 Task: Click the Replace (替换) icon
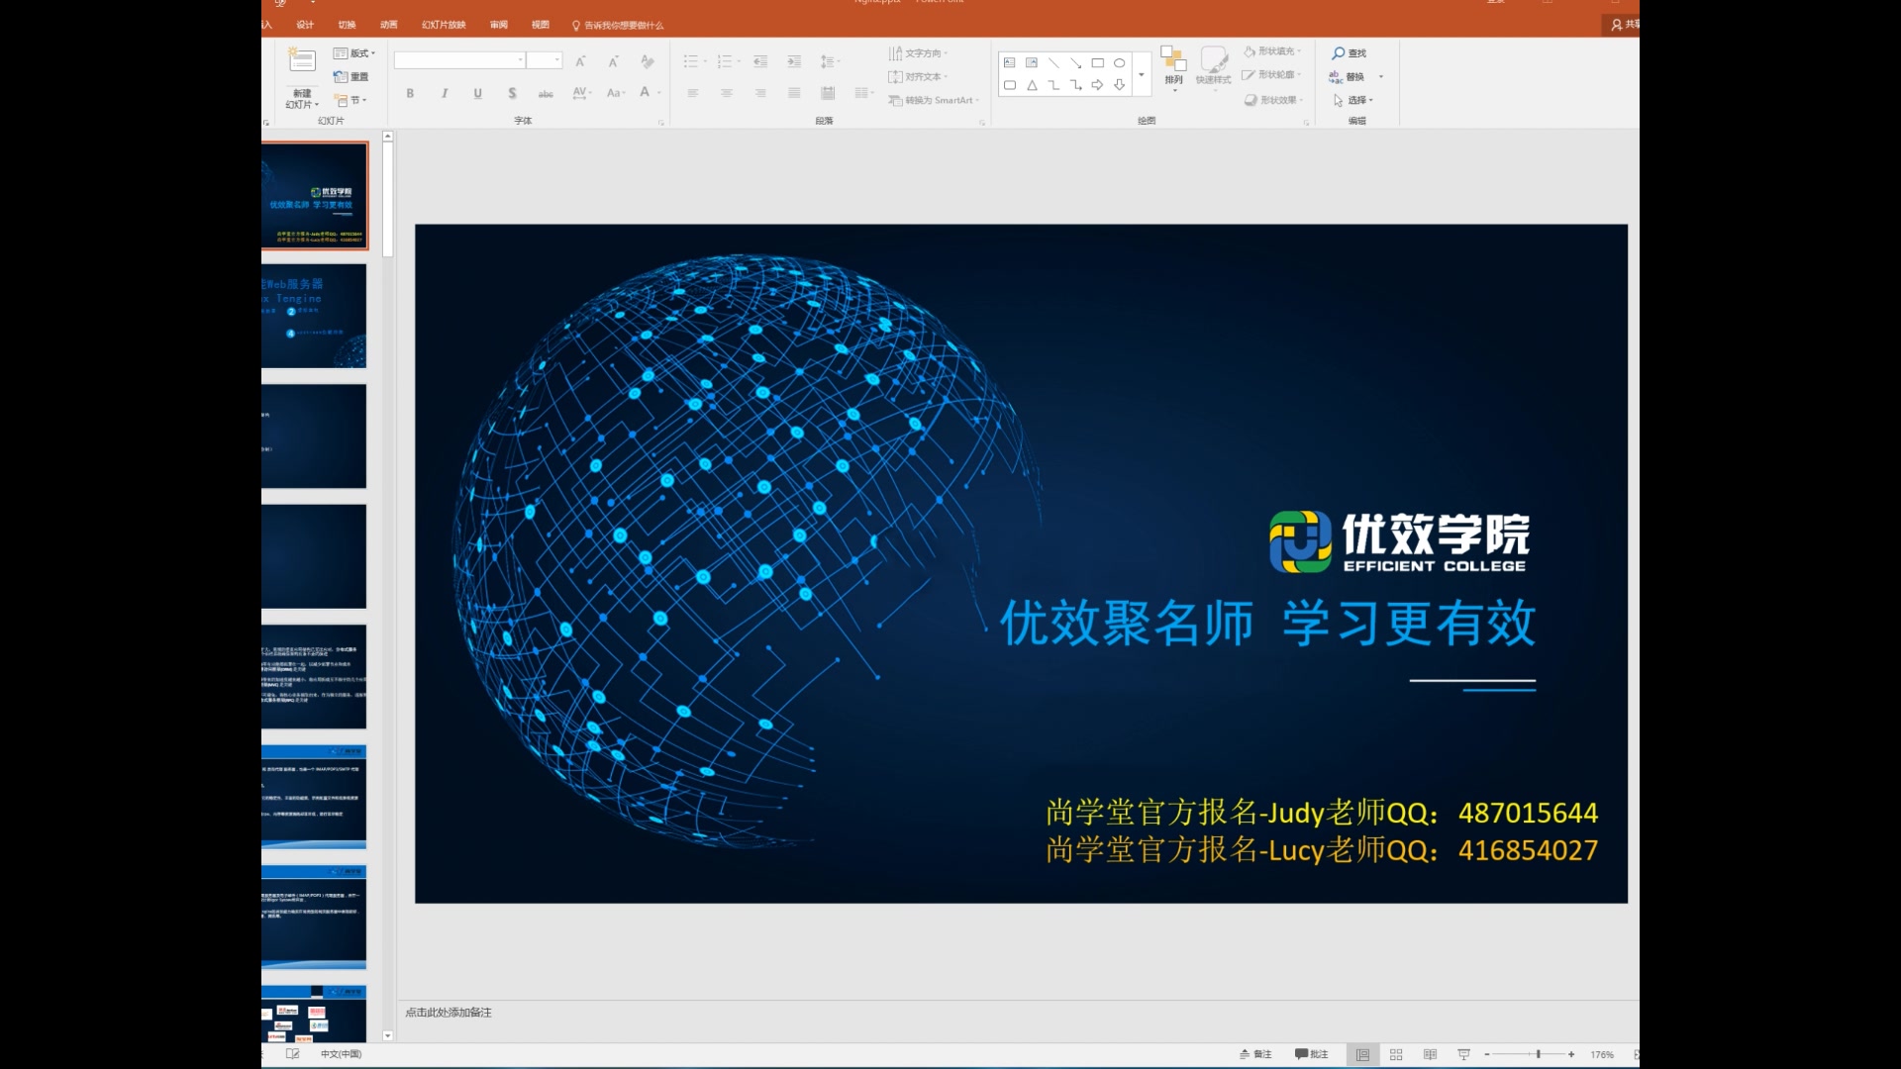click(1336, 76)
